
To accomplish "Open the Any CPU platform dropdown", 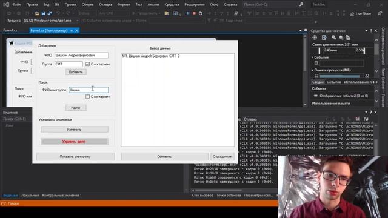I will [x=113, y=13].
